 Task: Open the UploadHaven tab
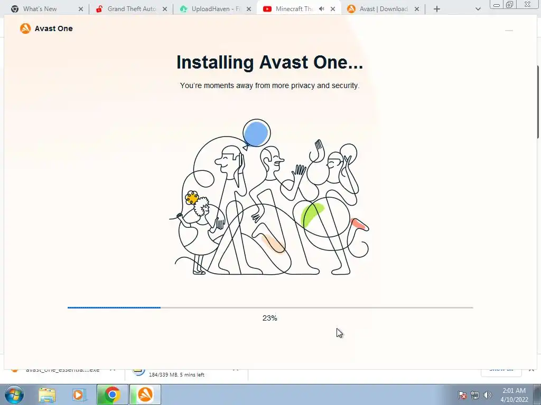pyautogui.click(x=216, y=9)
